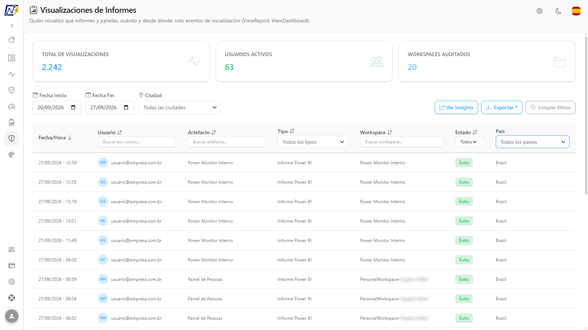
Task: Open the Estado Todos dropdown
Action: click(470, 142)
